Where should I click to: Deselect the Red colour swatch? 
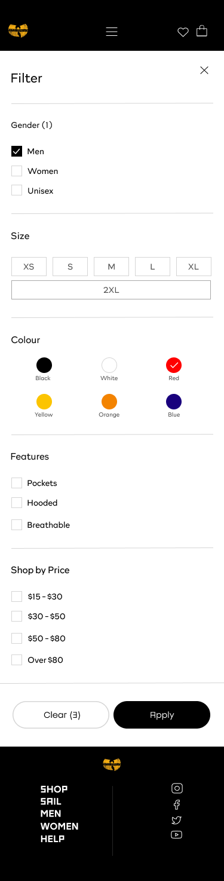[x=174, y=365]
